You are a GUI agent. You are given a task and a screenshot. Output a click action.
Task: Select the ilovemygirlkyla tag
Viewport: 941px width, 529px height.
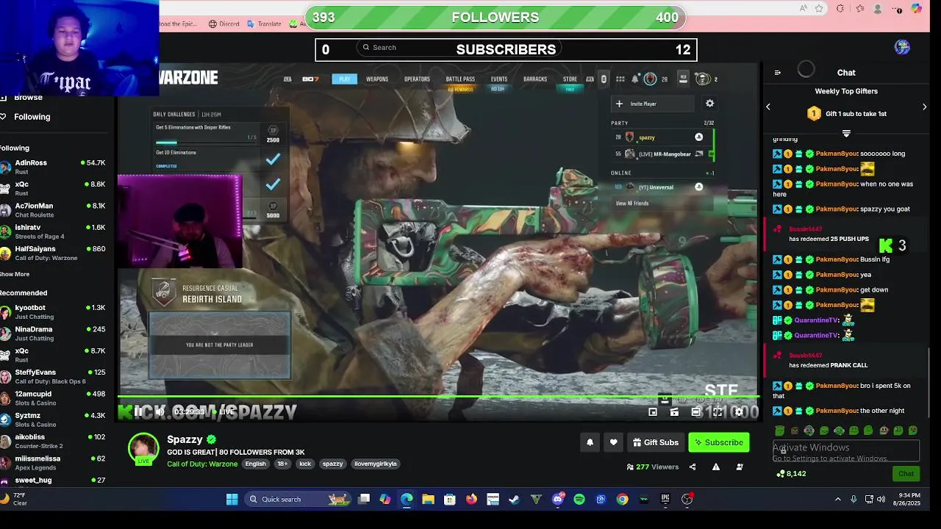pos(376,464)
